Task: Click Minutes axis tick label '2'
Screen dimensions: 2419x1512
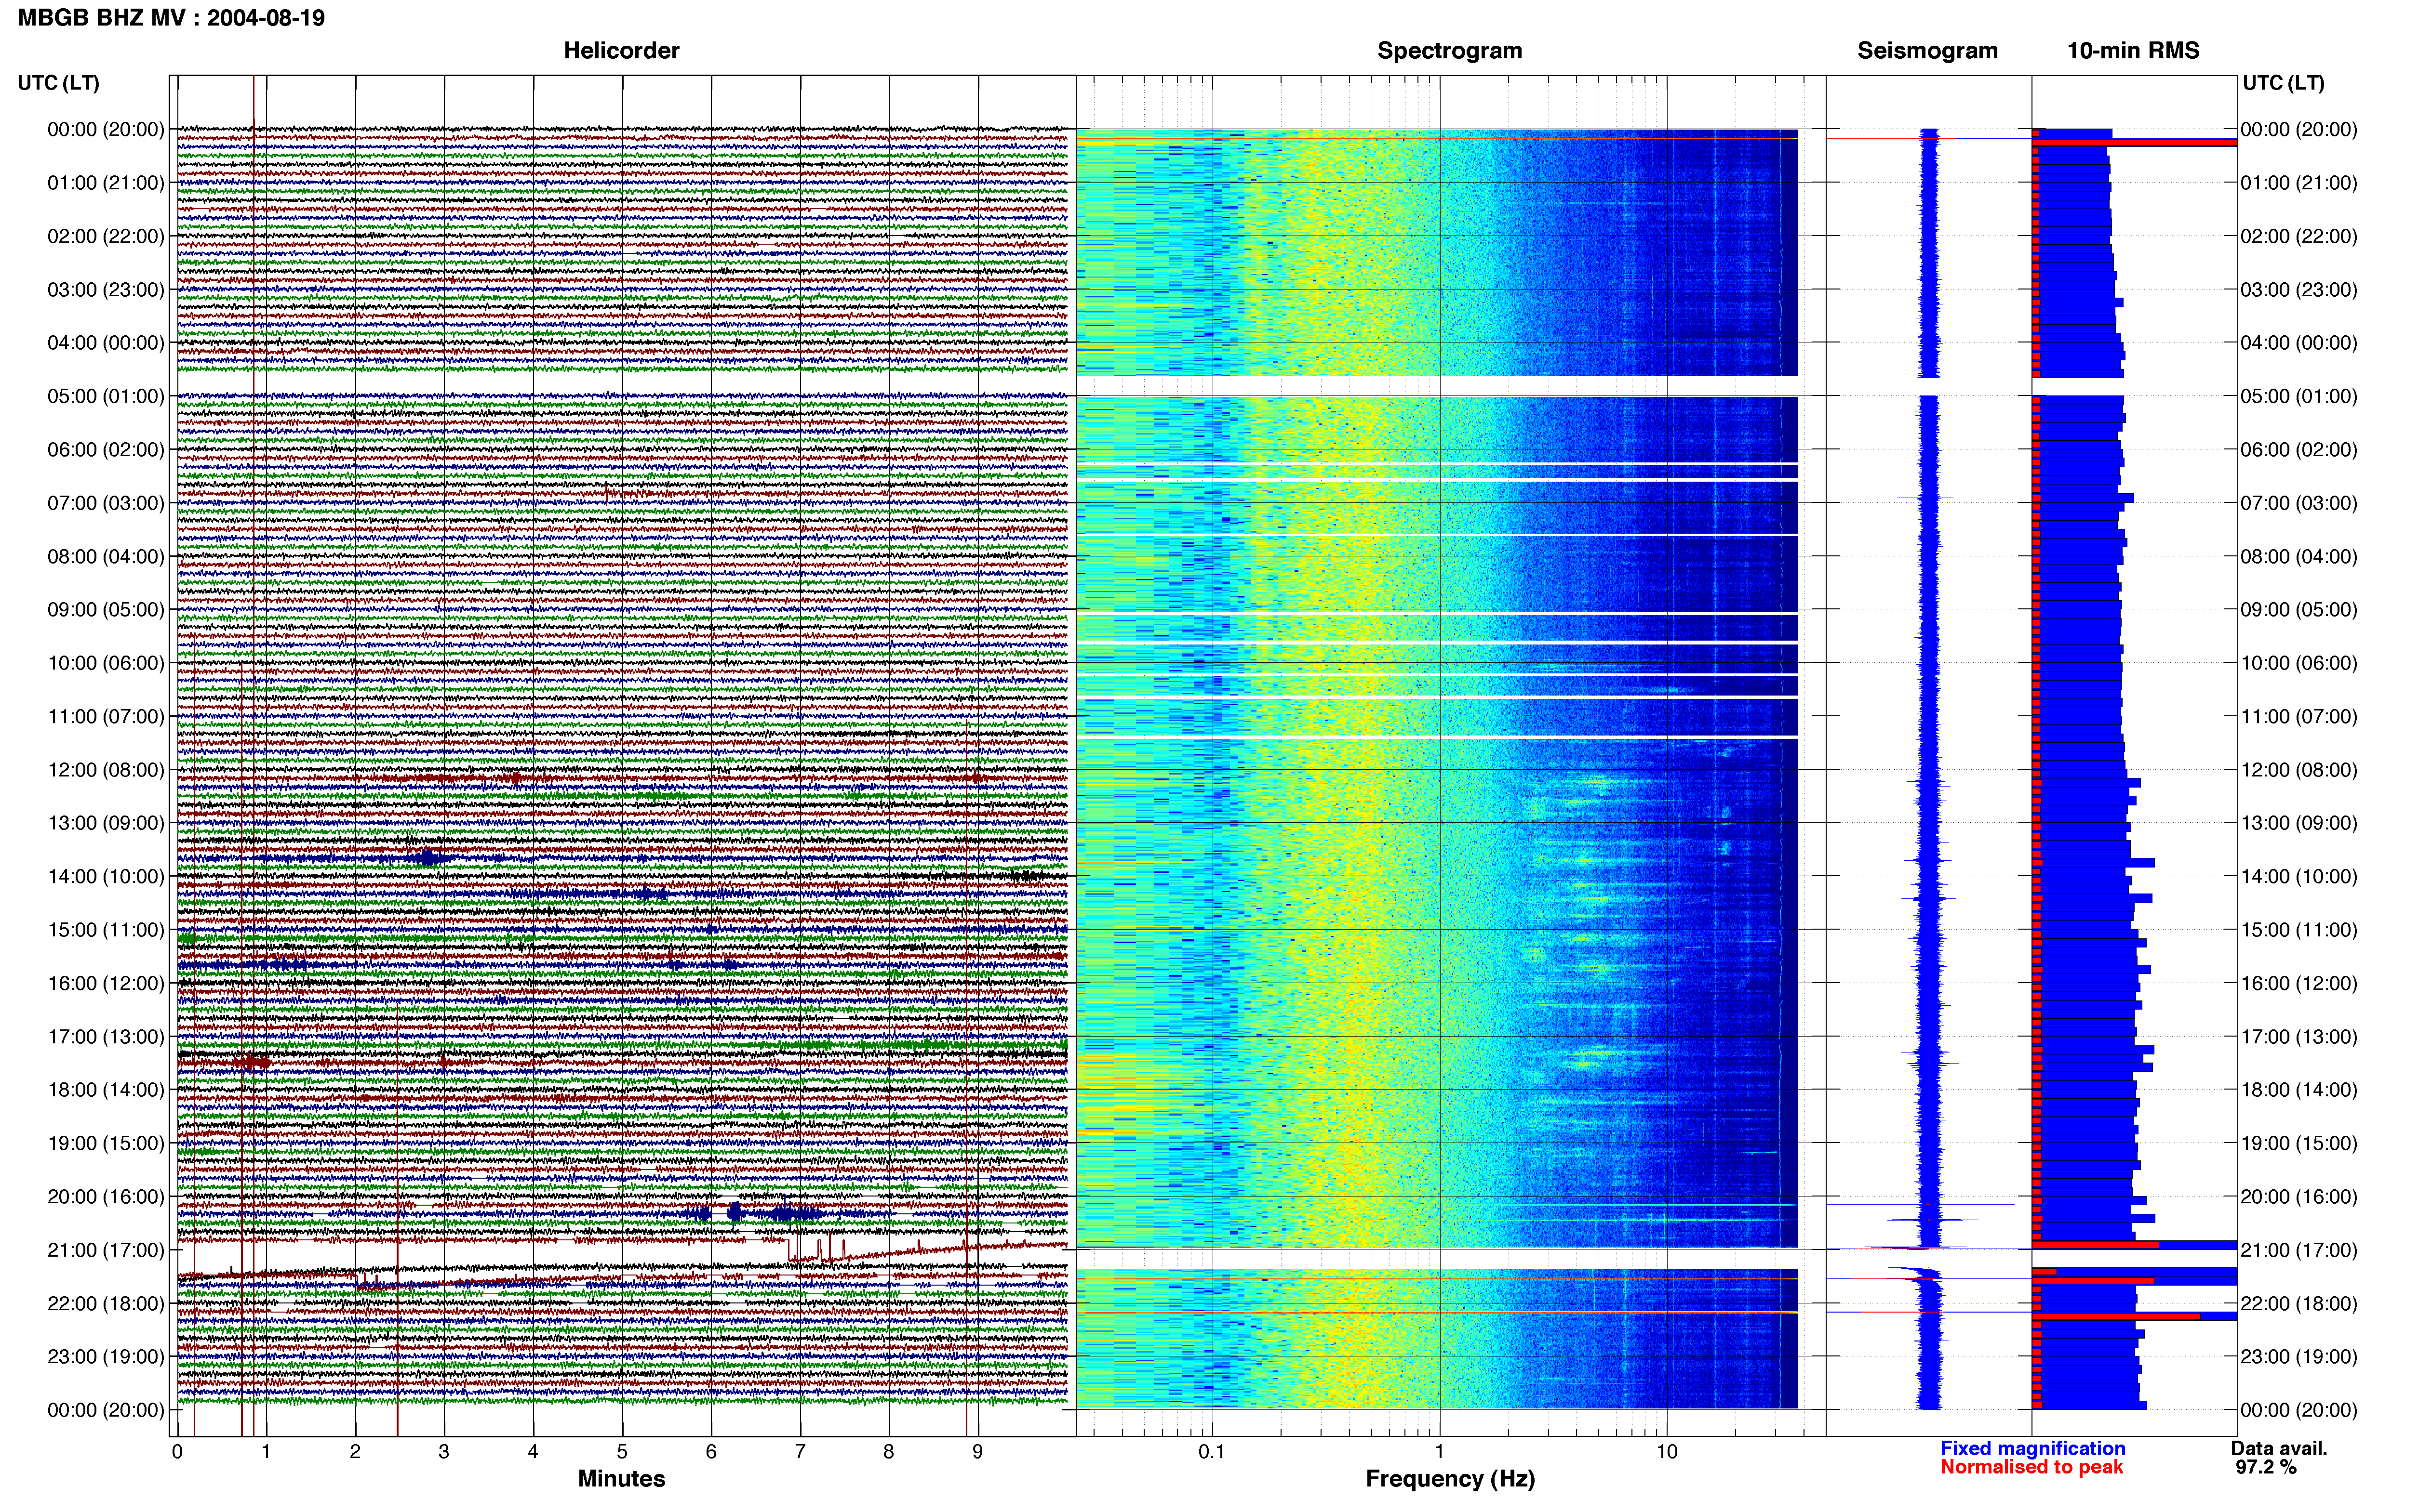Action: [355, 1452]
